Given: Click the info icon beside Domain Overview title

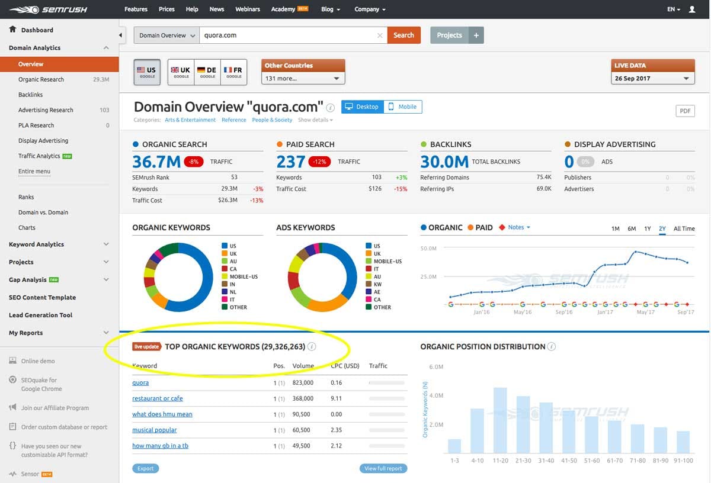Looking at the screenshot, I should 331,108.
